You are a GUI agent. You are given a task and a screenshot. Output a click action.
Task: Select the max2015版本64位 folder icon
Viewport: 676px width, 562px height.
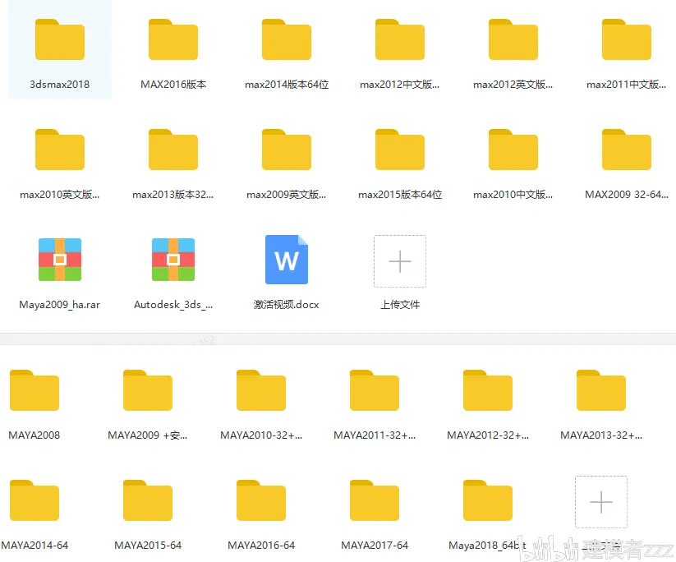pos(400,150)
